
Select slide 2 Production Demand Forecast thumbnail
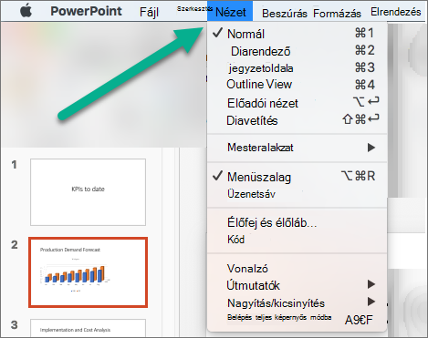pos(88,272)
